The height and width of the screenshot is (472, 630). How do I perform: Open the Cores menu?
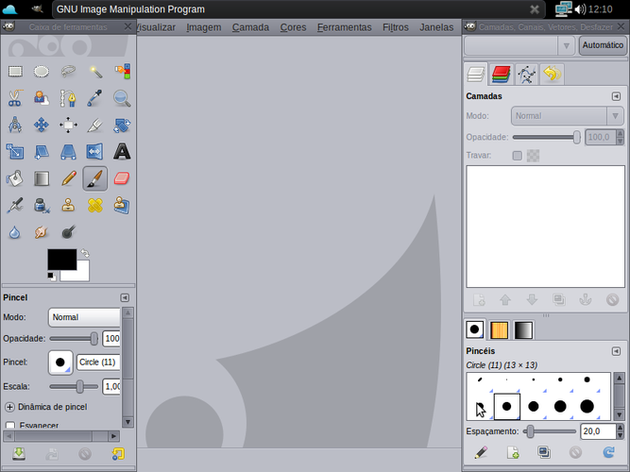pos(293,27)
